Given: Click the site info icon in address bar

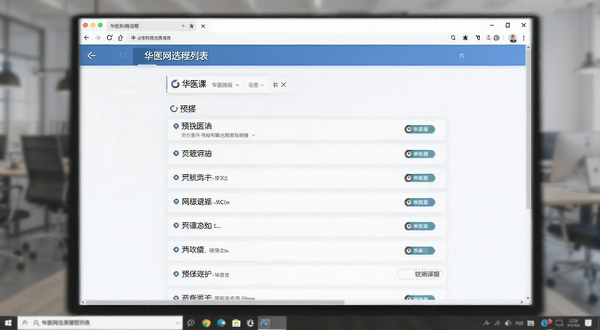Looking at the screenshot, I should click(133, 38).
